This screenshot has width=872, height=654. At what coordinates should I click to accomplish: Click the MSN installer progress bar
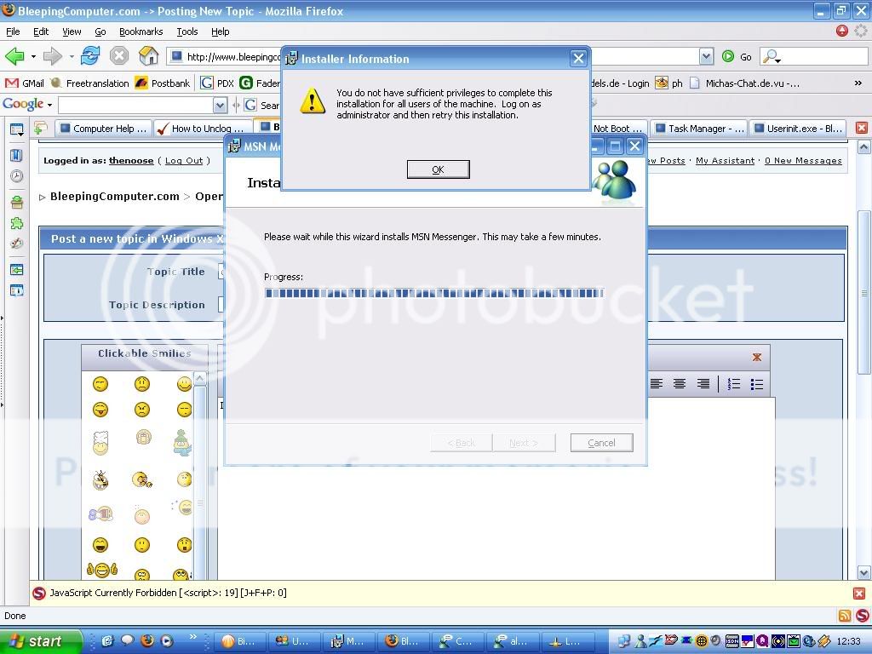[x=434, y=293]
